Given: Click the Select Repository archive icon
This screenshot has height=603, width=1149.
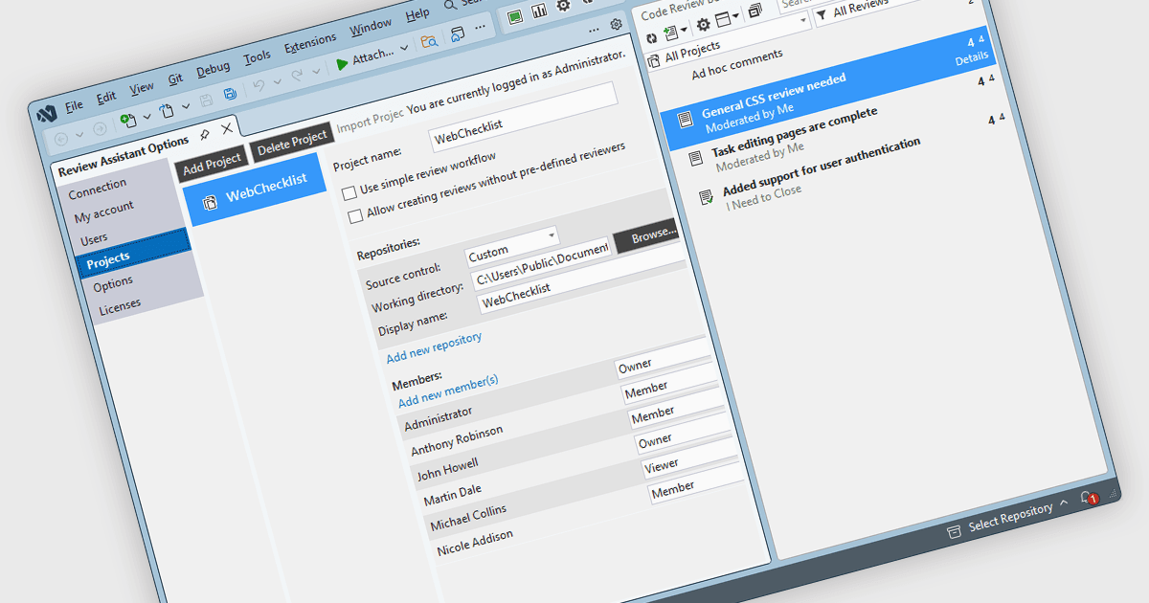Looking at the screenshot, I should point(954,531).
